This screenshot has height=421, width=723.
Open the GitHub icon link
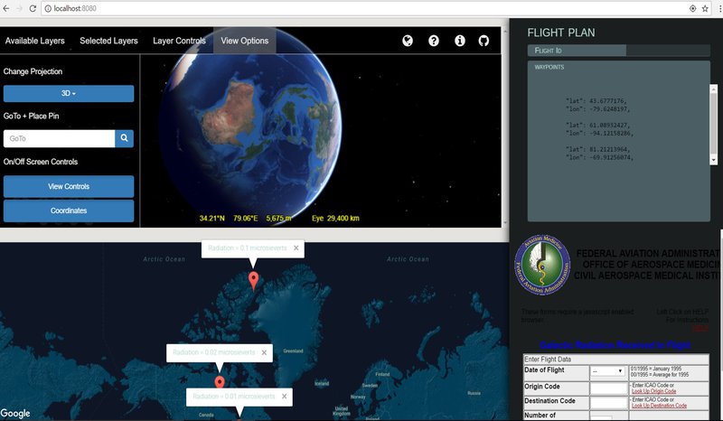click(x=484, y=41)
